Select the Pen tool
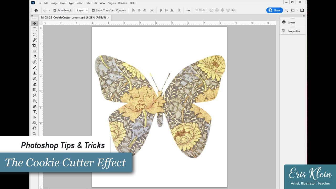This screenshot has height=189, width=336. (x=34, y=106)
